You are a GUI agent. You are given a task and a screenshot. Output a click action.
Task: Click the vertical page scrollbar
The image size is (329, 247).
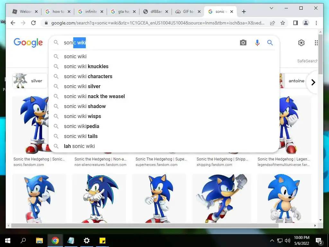click(x=320, y=54)
